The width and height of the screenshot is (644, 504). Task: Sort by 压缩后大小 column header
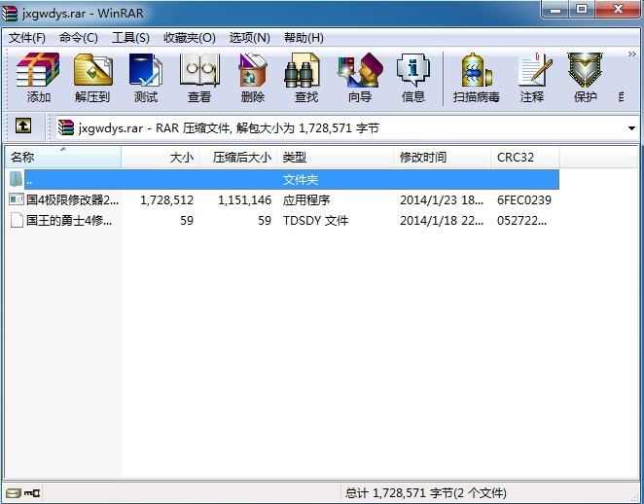click(238, 157)
